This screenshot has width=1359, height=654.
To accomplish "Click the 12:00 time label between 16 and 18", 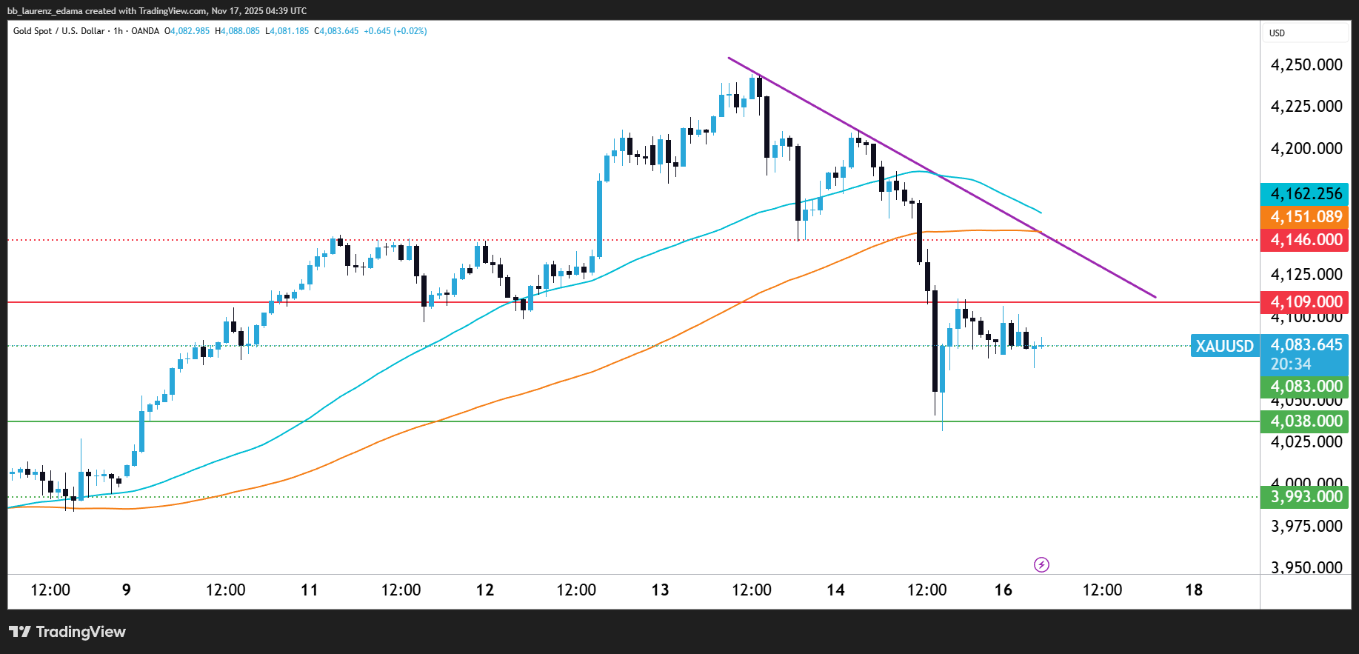I will point(1102,590).
